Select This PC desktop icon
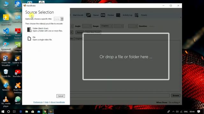 tap(6, 5)
